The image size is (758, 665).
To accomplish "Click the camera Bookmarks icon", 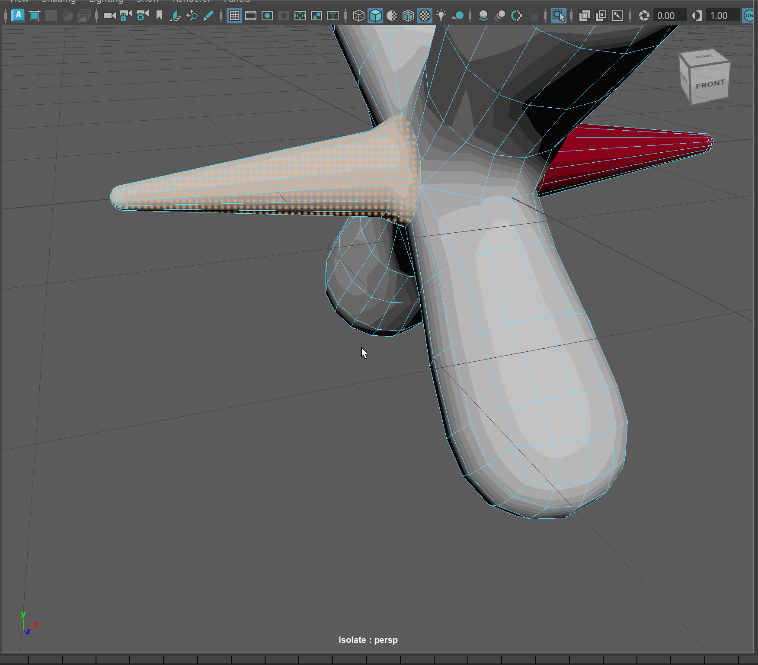I will (159, 16).
